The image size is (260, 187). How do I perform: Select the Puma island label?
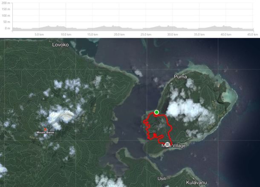pyautogui.click(x=181, y=77)
